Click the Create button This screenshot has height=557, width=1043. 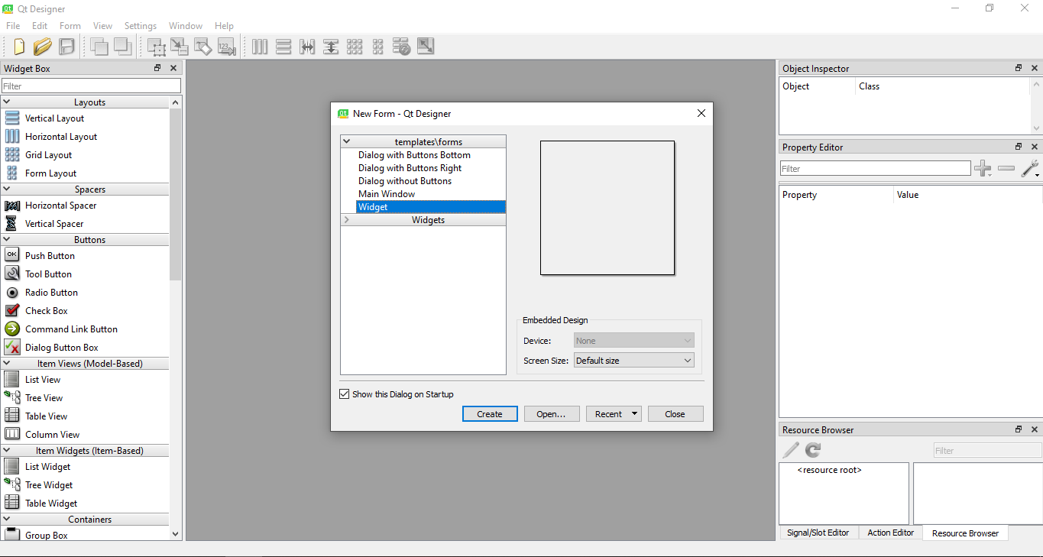pos(490,414)
